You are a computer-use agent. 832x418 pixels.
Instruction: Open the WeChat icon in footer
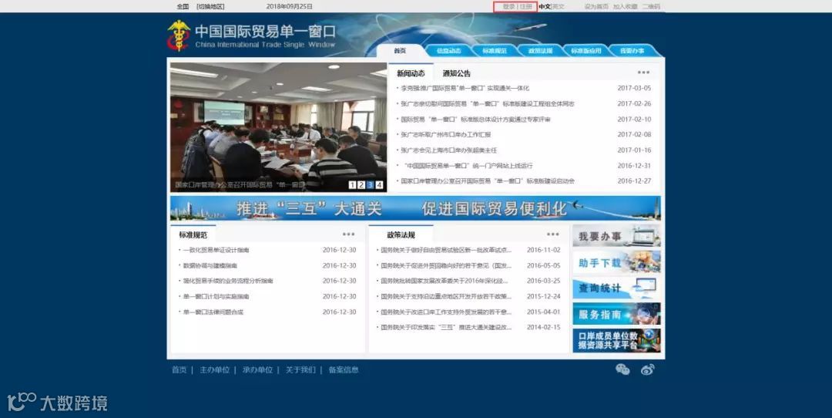(x=622, y=369)
